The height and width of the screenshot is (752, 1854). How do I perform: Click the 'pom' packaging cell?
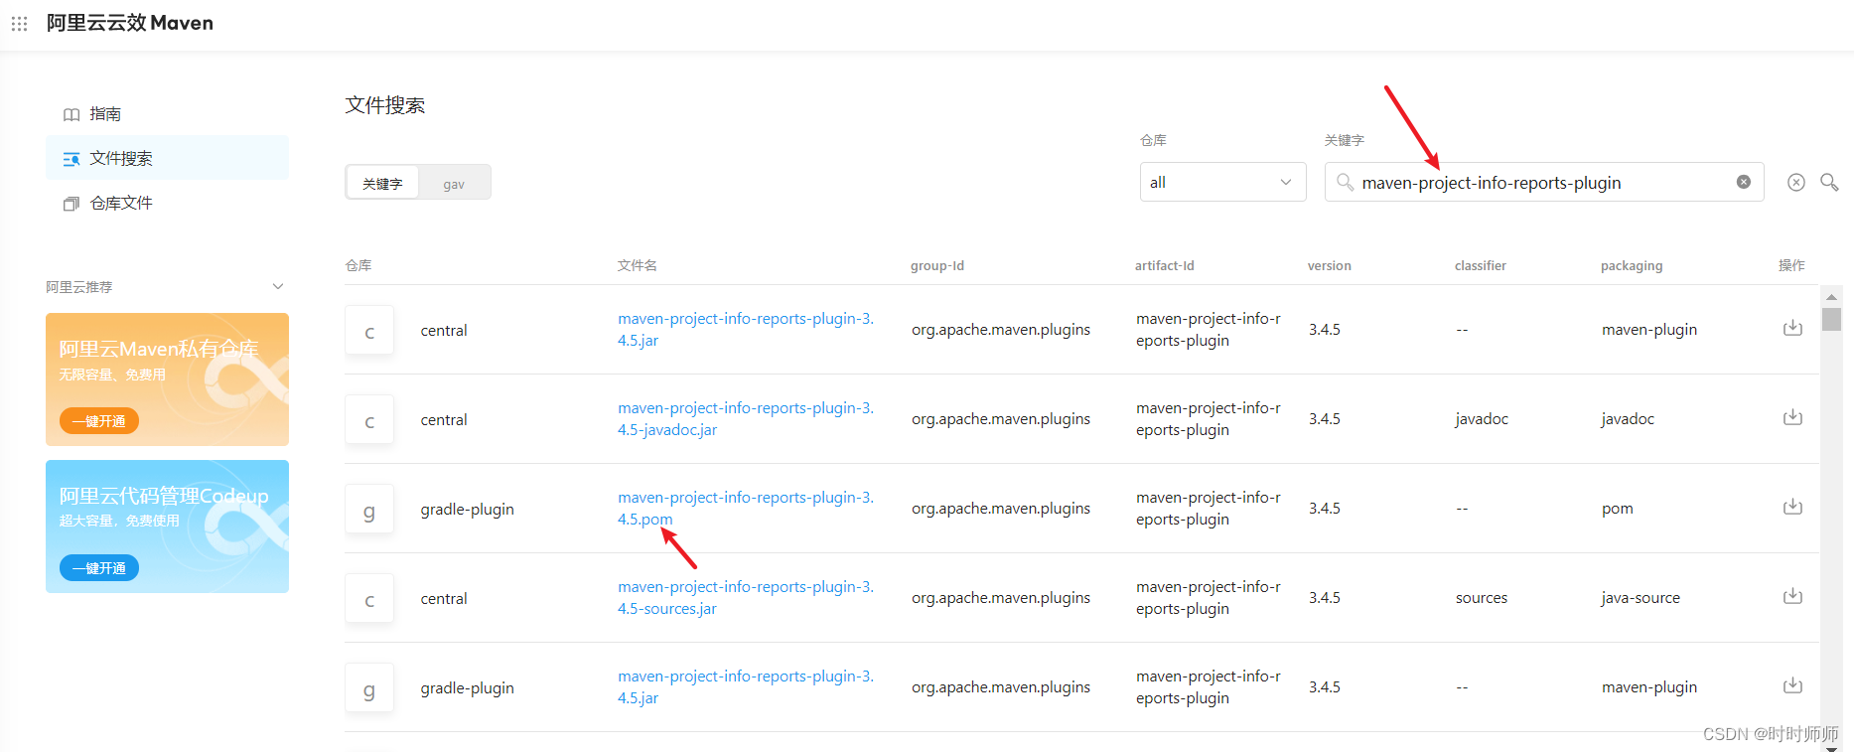[1618, 509]
